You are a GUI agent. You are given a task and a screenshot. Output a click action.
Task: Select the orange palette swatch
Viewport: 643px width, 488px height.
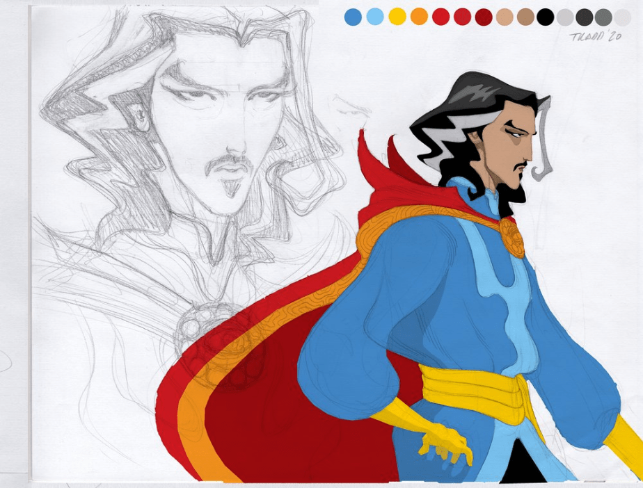click(419, 17)
